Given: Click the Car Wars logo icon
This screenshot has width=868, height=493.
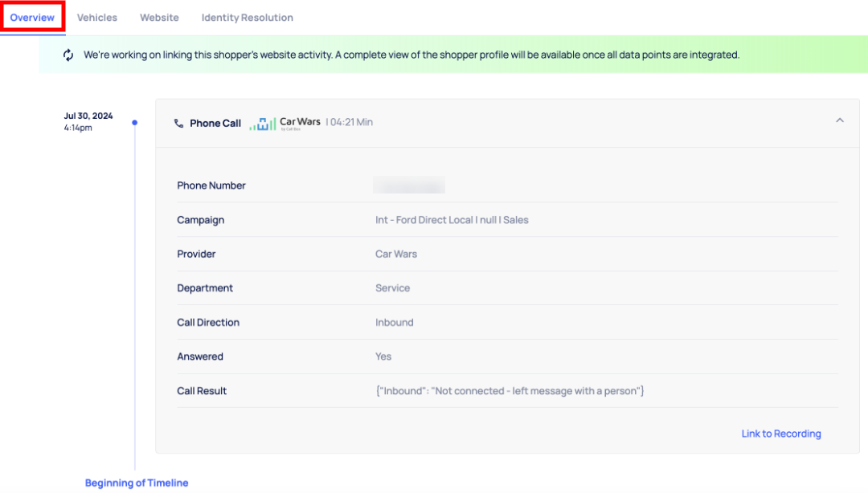Looking at the screenshot, I should 262,124.
